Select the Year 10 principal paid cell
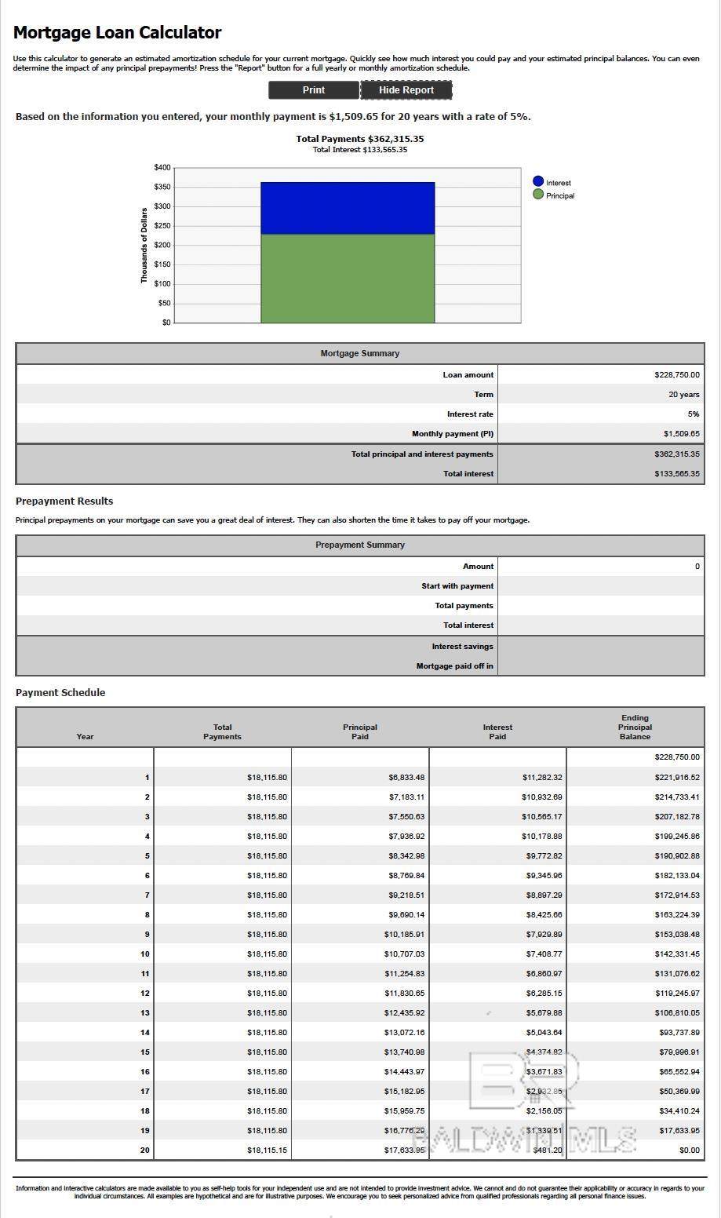721x1218 pixels. click(404, 954)
